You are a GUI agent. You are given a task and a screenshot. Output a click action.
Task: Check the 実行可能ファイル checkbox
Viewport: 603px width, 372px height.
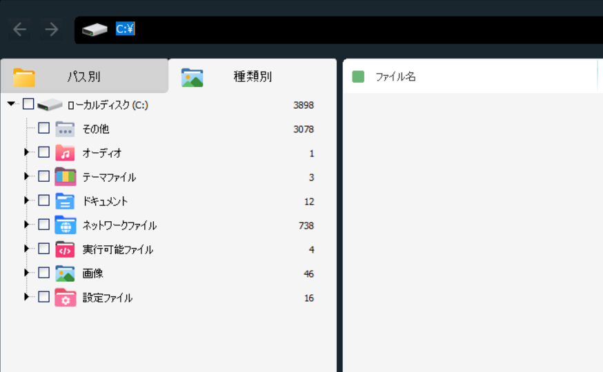pos(44,249)
